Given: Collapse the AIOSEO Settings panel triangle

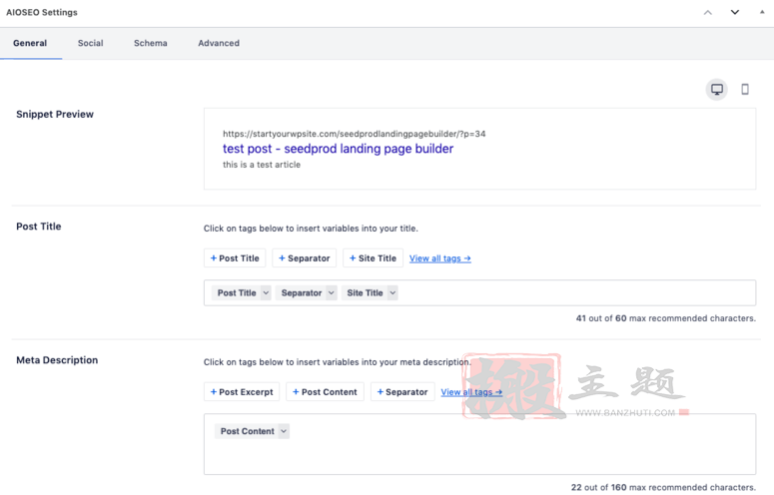Looking at the screenshot, I should 762,12.
